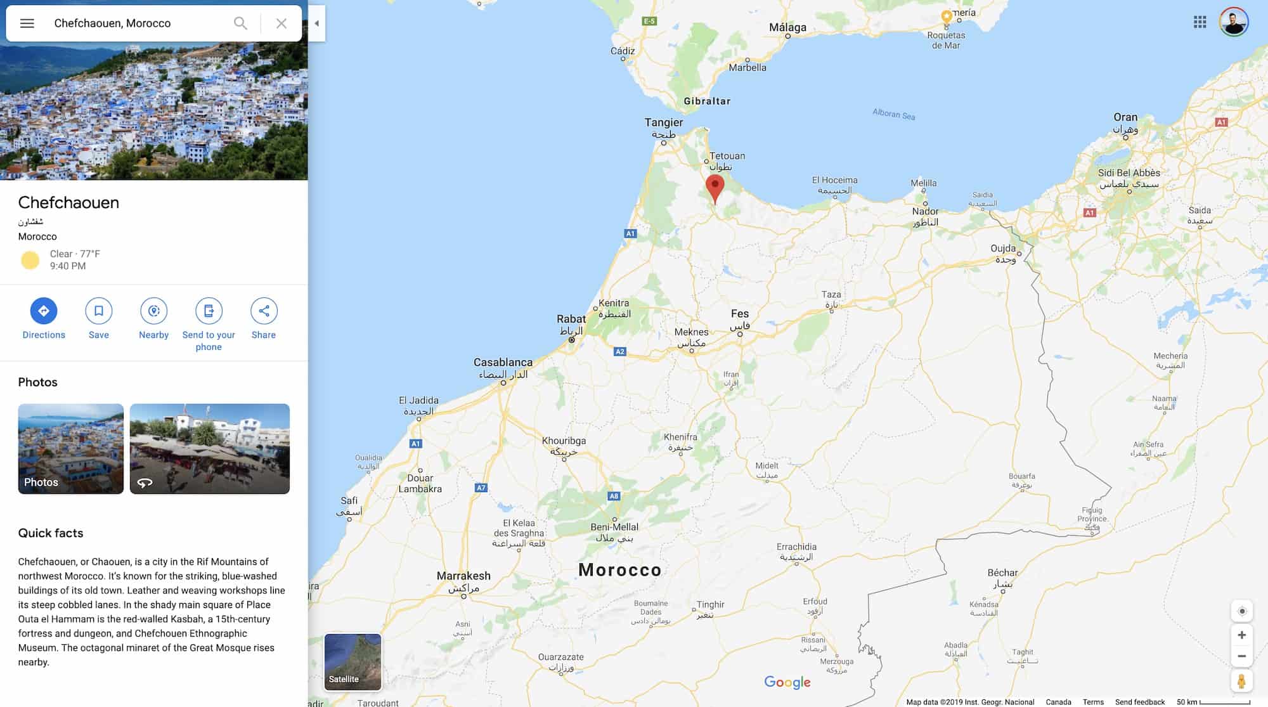This screenshot has width=1268, height=707.
Task: Open the hamburger main menu
Action: pyautogui.click(x=27, y=23)
